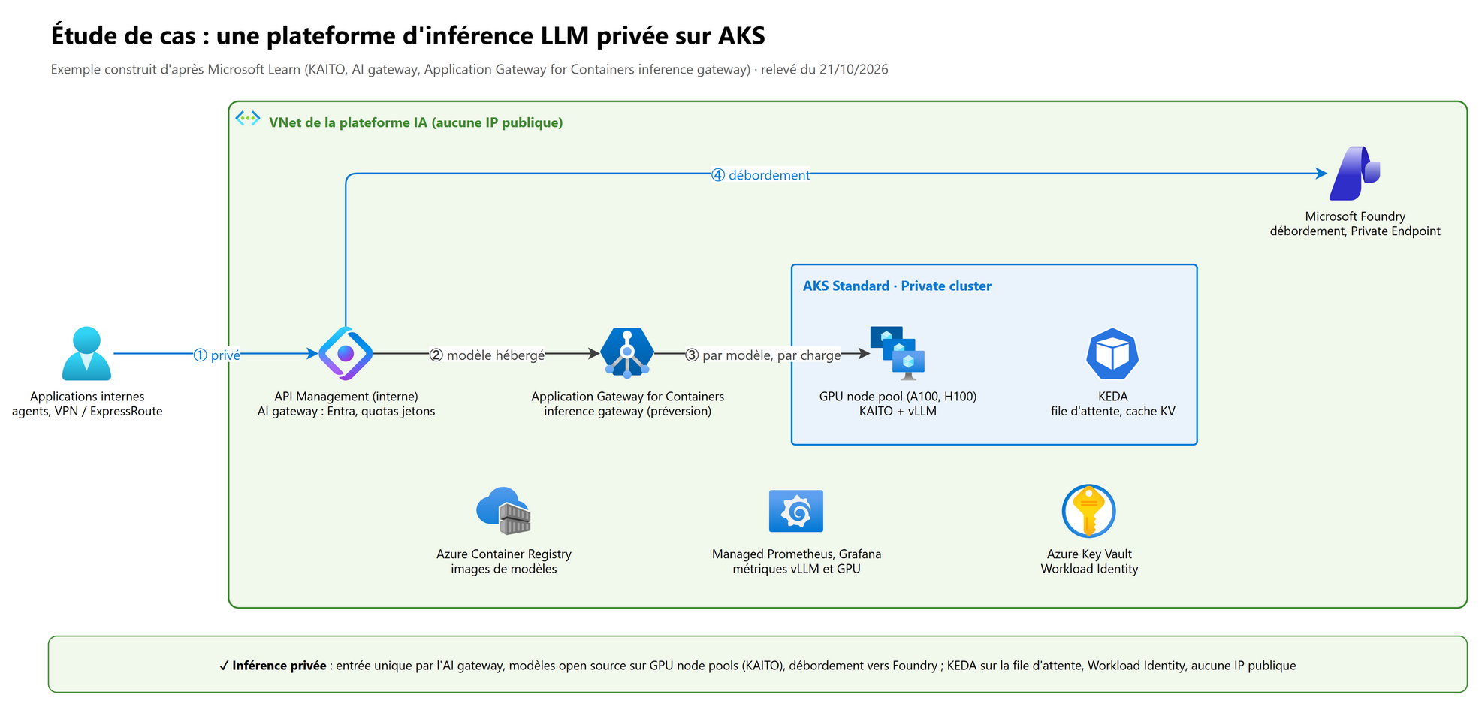Select 'images de modèles' caption
1482x707 pixels.
(504, 570)
